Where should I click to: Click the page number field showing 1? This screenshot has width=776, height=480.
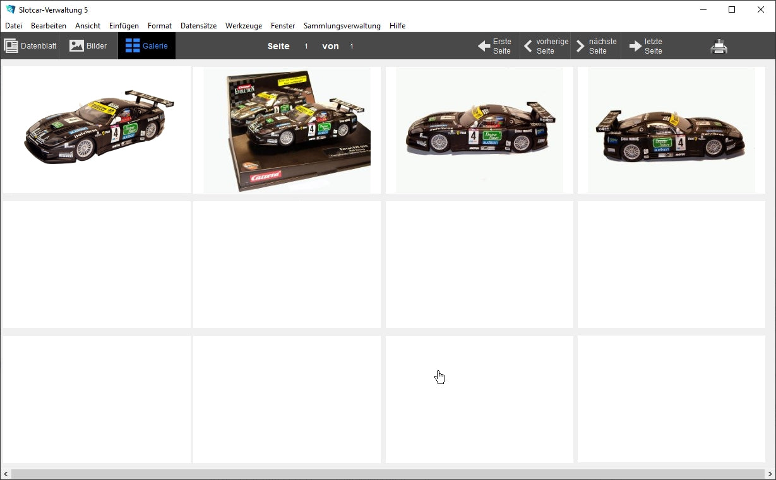point(306,45)
